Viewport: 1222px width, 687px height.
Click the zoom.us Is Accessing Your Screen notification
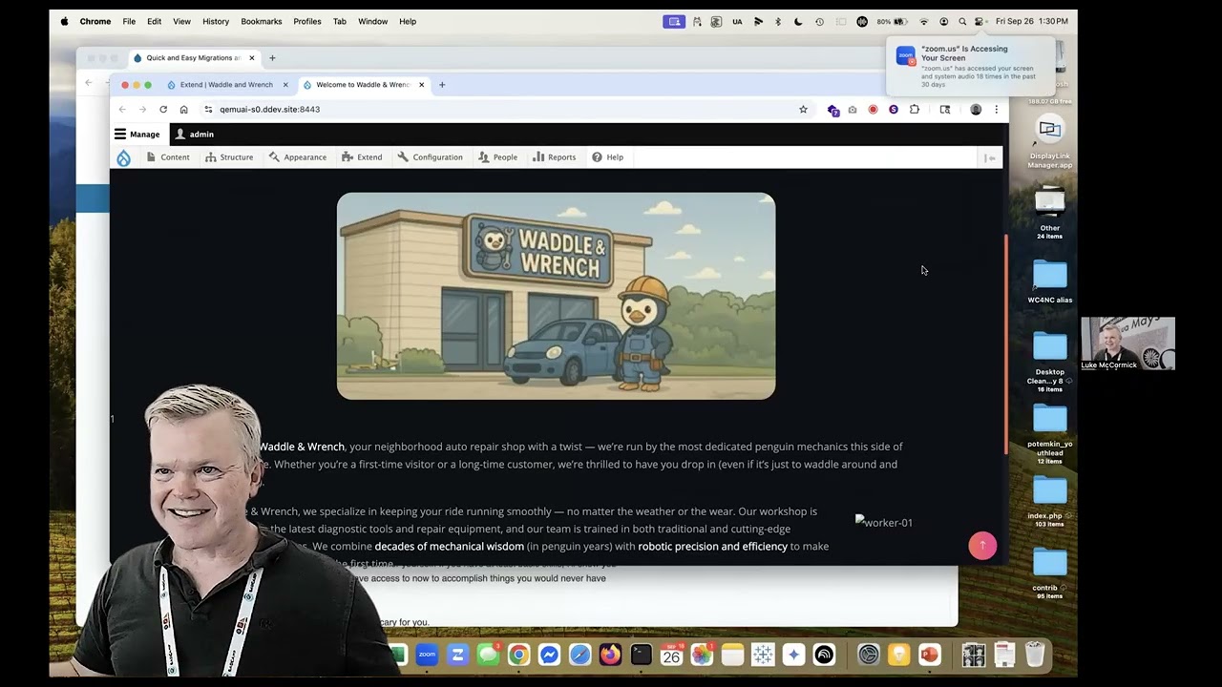point(970,67)
